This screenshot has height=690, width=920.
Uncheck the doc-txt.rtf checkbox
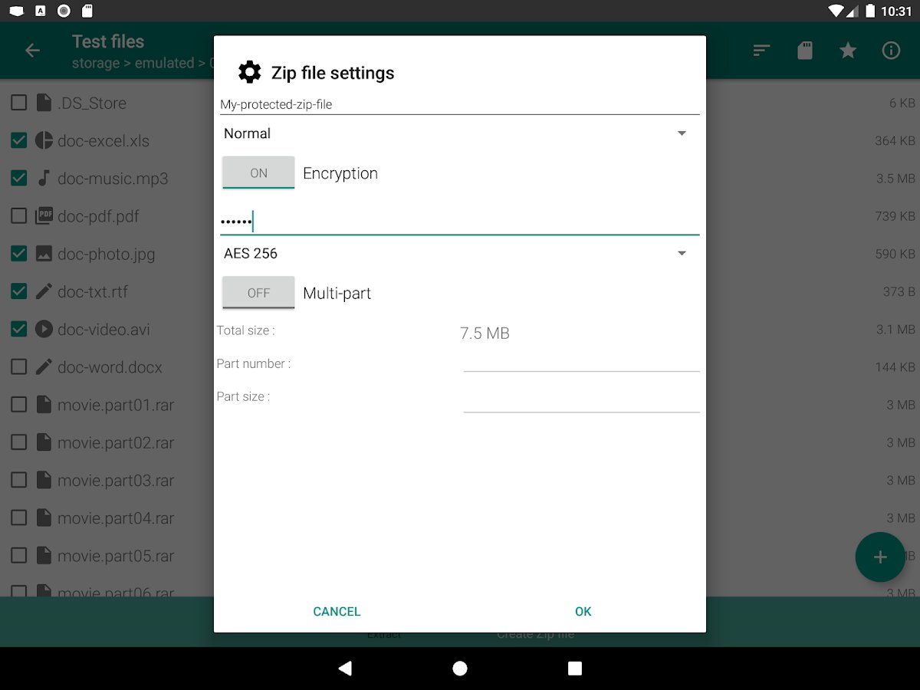(18, 291)
